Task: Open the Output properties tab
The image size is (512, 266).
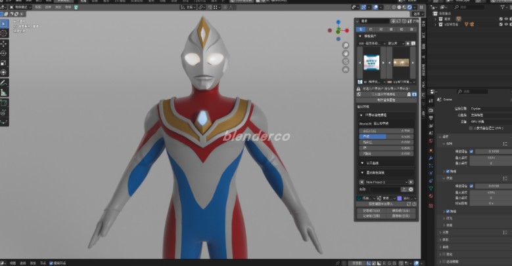Action: pos(431,118)
